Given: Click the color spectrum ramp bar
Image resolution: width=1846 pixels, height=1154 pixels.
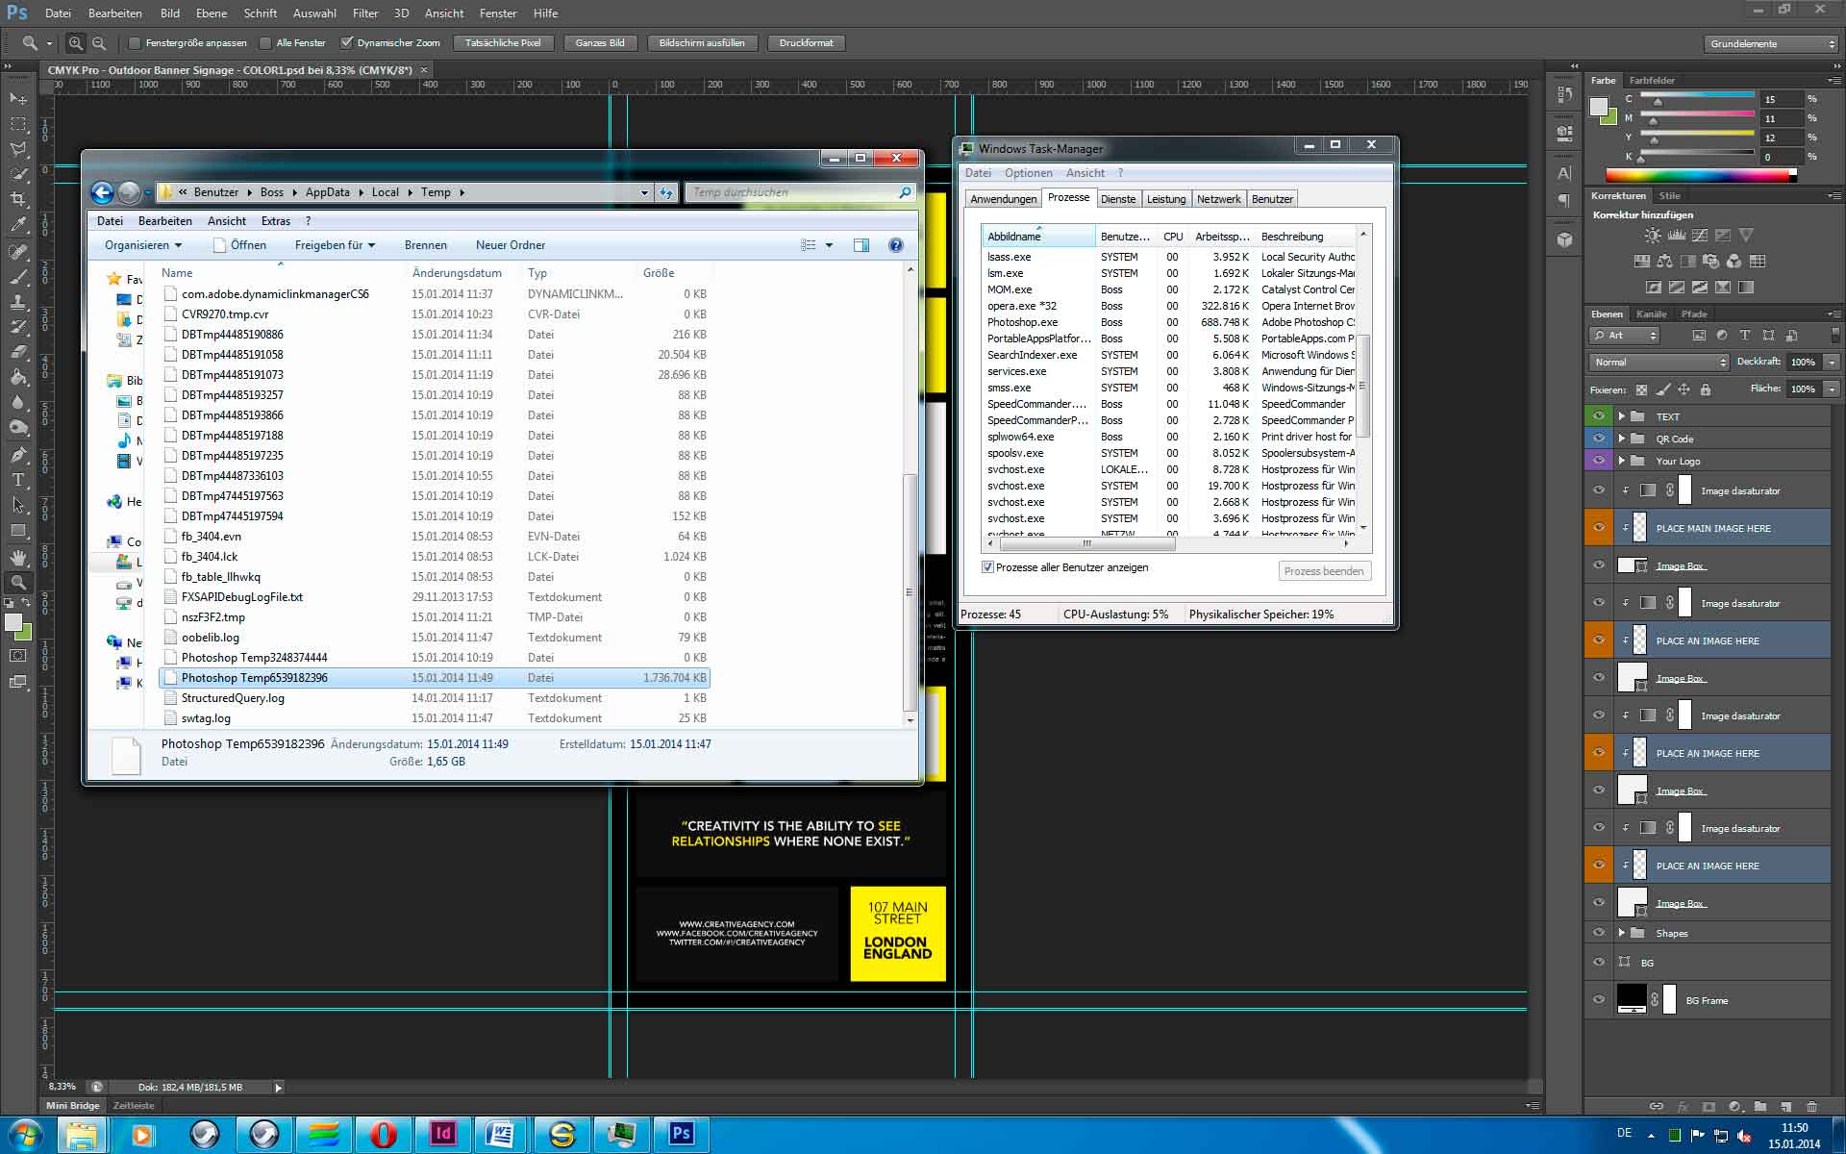Looking at the screenshot, I should [x=1699, y=175].
